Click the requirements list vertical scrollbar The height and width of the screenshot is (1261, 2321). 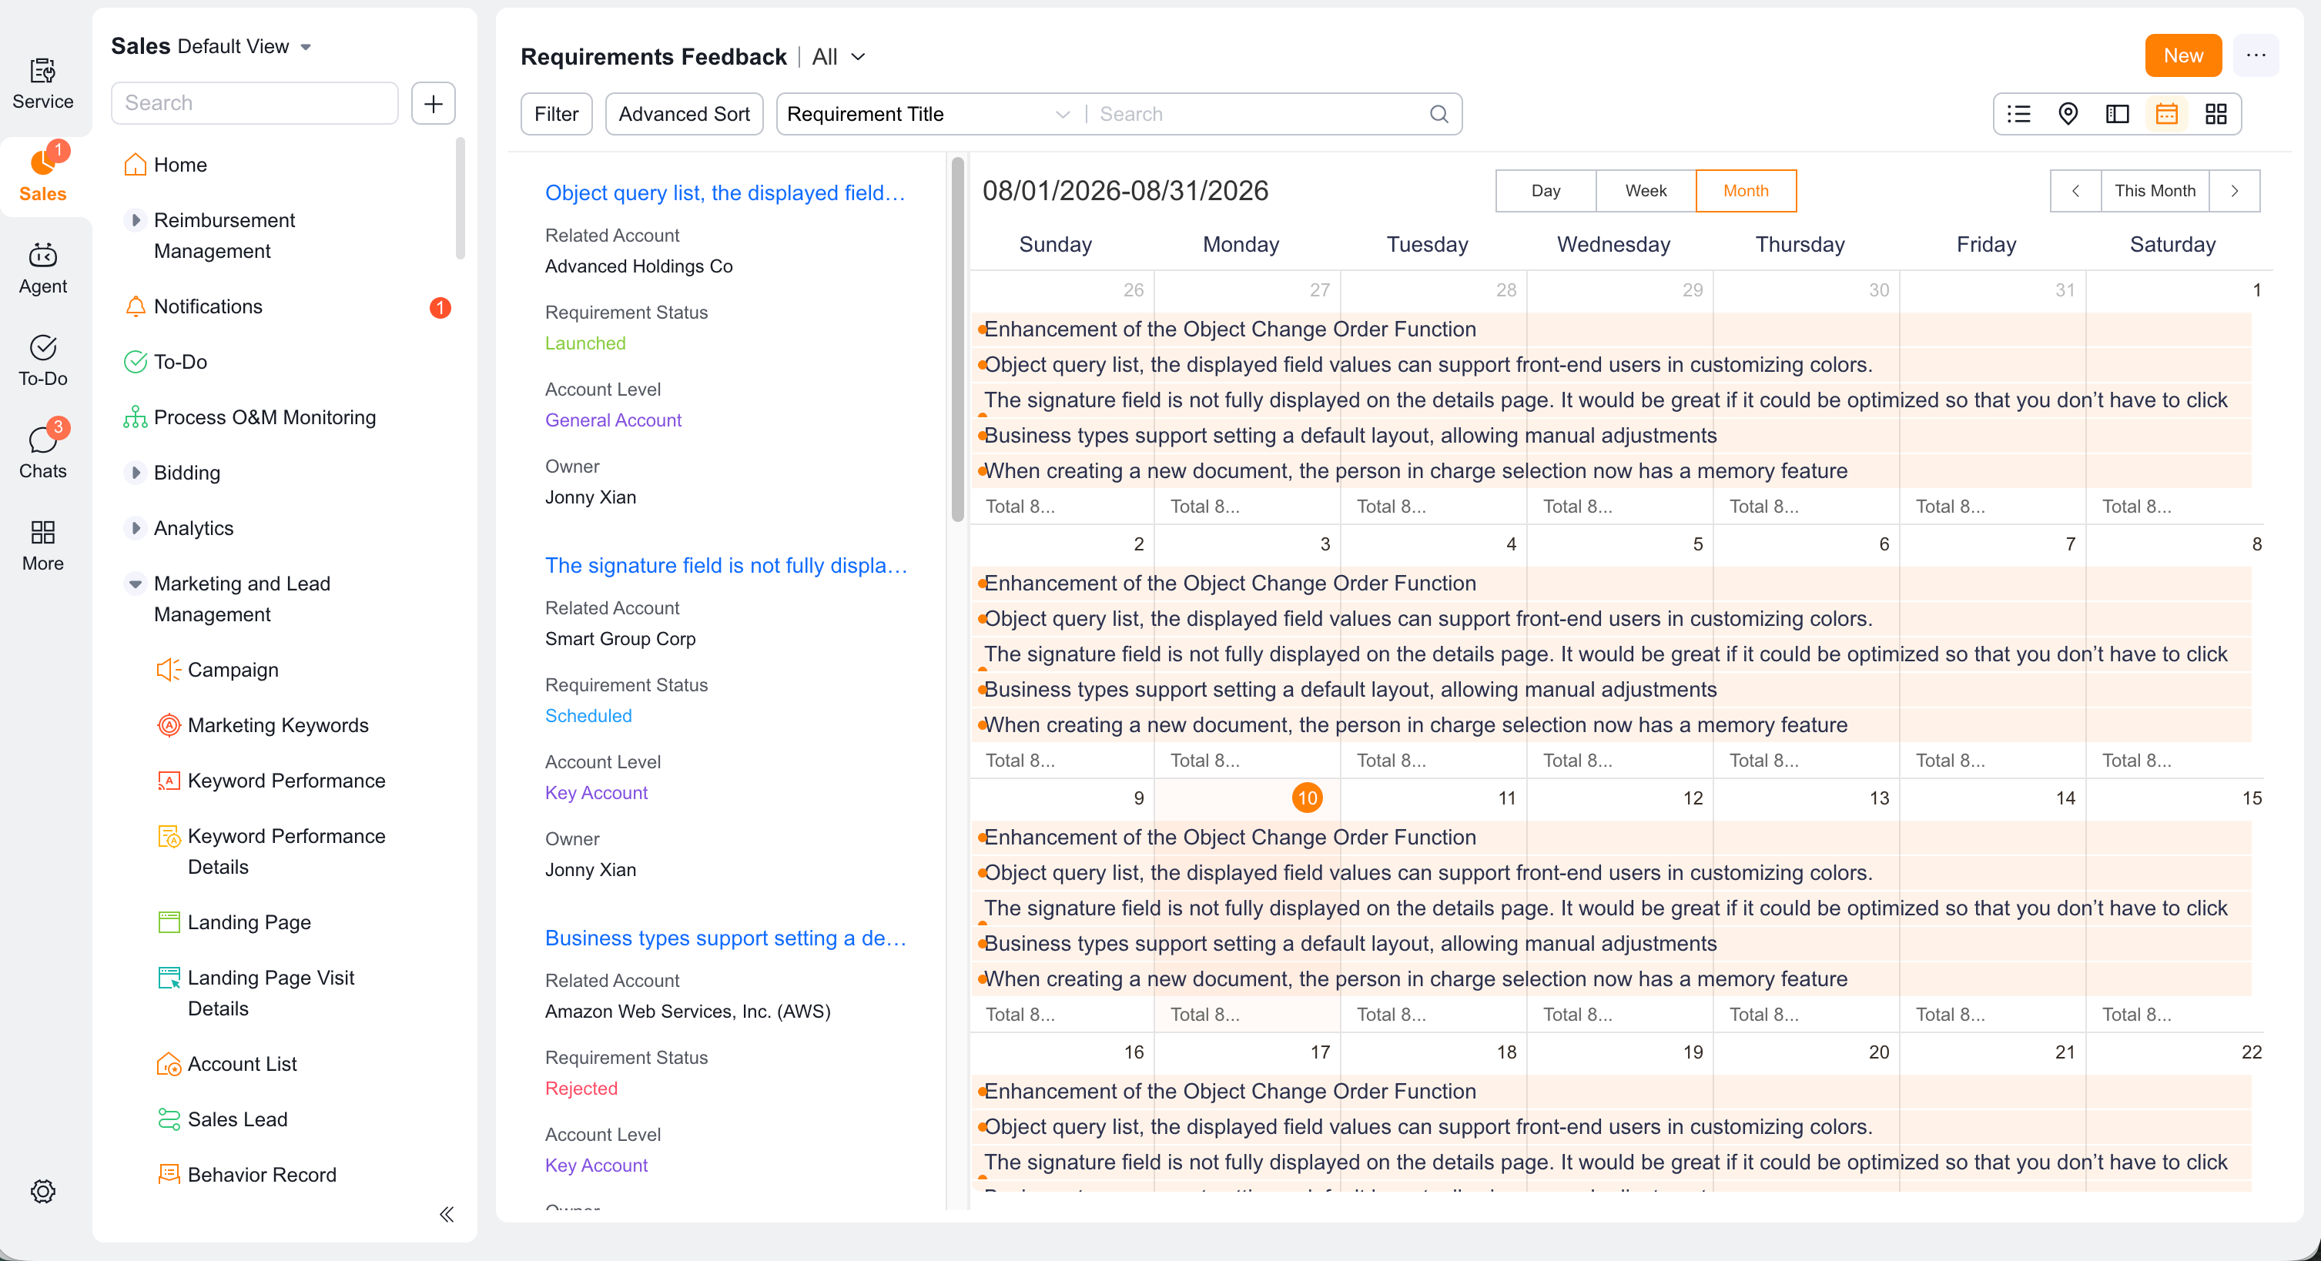coord(958,340)
